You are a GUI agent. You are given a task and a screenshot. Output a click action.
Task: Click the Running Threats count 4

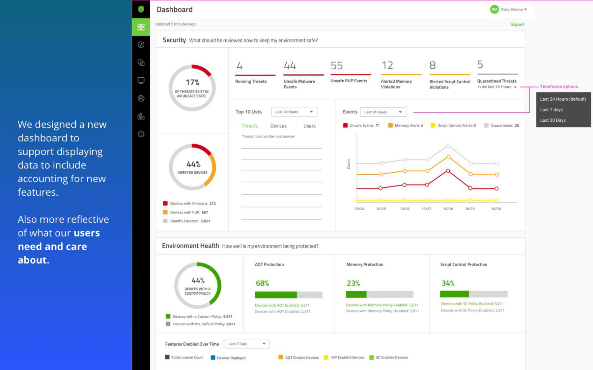(240, 66)
